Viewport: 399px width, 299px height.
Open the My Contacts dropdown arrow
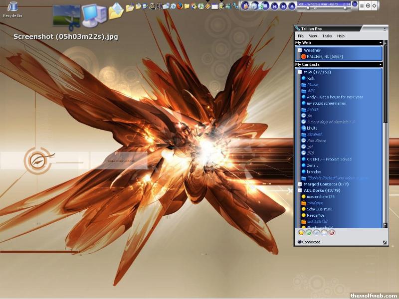pyautogui.click(x=380, y=64)
